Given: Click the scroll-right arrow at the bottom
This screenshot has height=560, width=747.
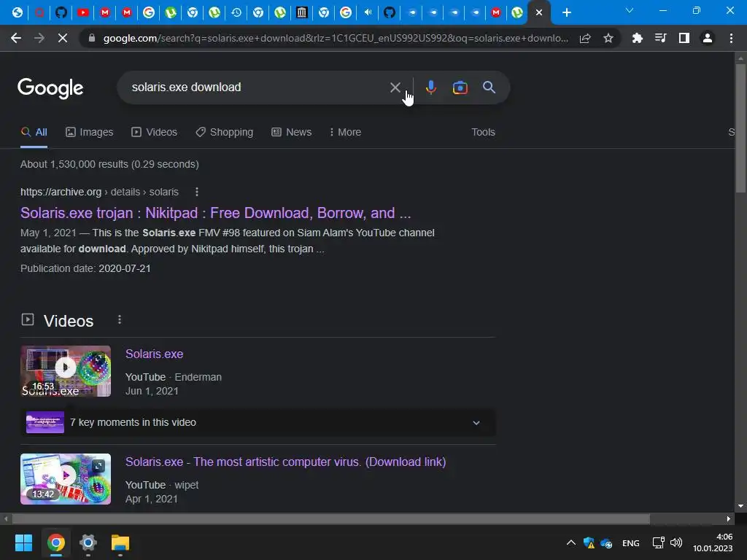Looking at the screenshot, I should [729, 518].
